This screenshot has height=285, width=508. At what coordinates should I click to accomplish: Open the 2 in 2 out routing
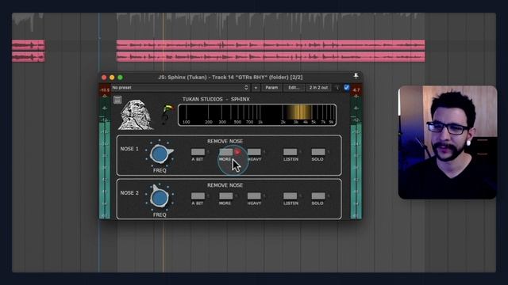318,88
